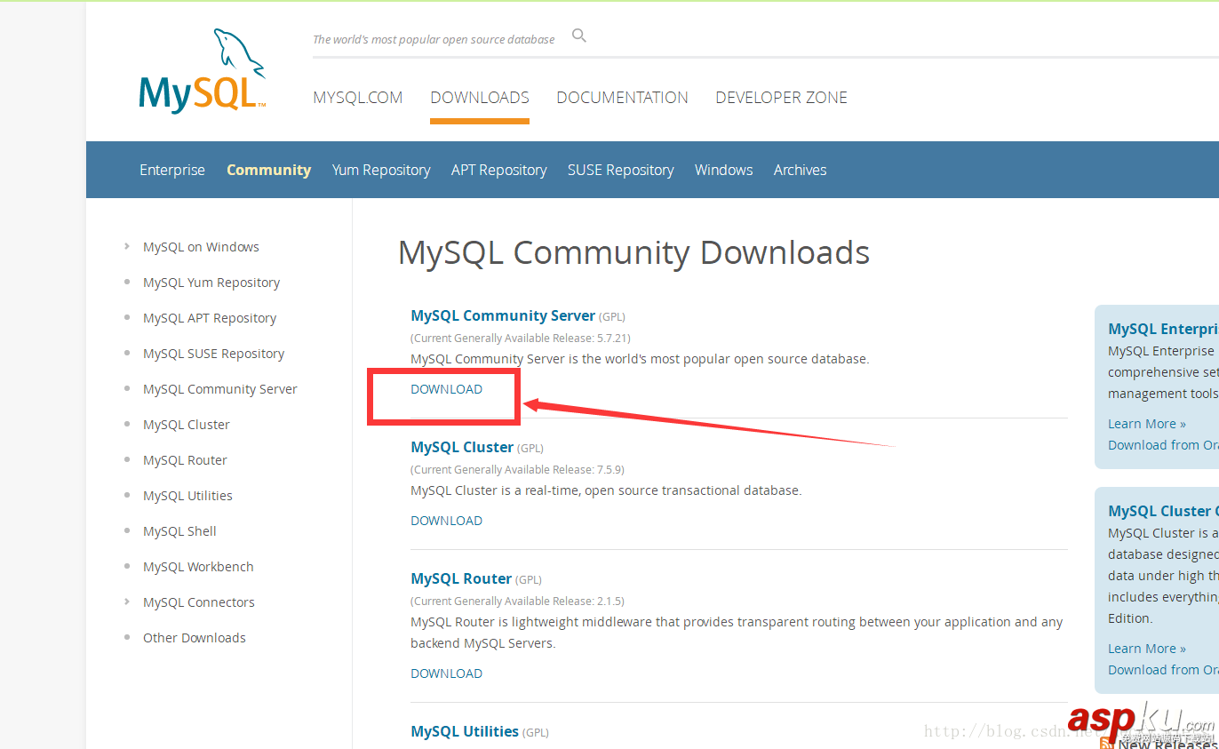This screenshot has width=1219, height=749.
Task: Open the MYSQL.COM tab
Action: point(358,98)
